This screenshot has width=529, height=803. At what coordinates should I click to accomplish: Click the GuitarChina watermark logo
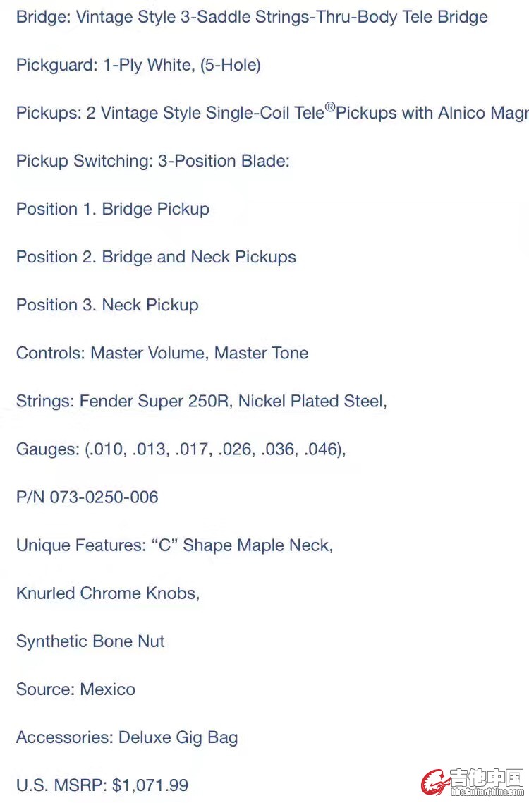[x=473, y=783]
